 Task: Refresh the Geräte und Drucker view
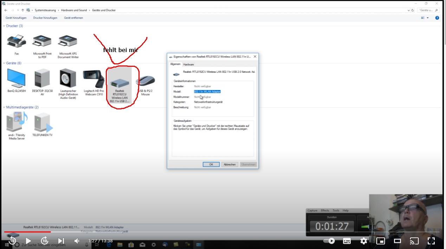(x=413, y=10)
